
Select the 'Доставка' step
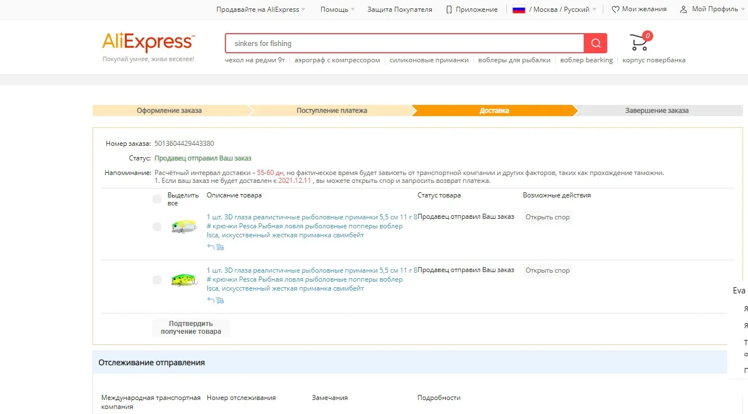(494, 111)
